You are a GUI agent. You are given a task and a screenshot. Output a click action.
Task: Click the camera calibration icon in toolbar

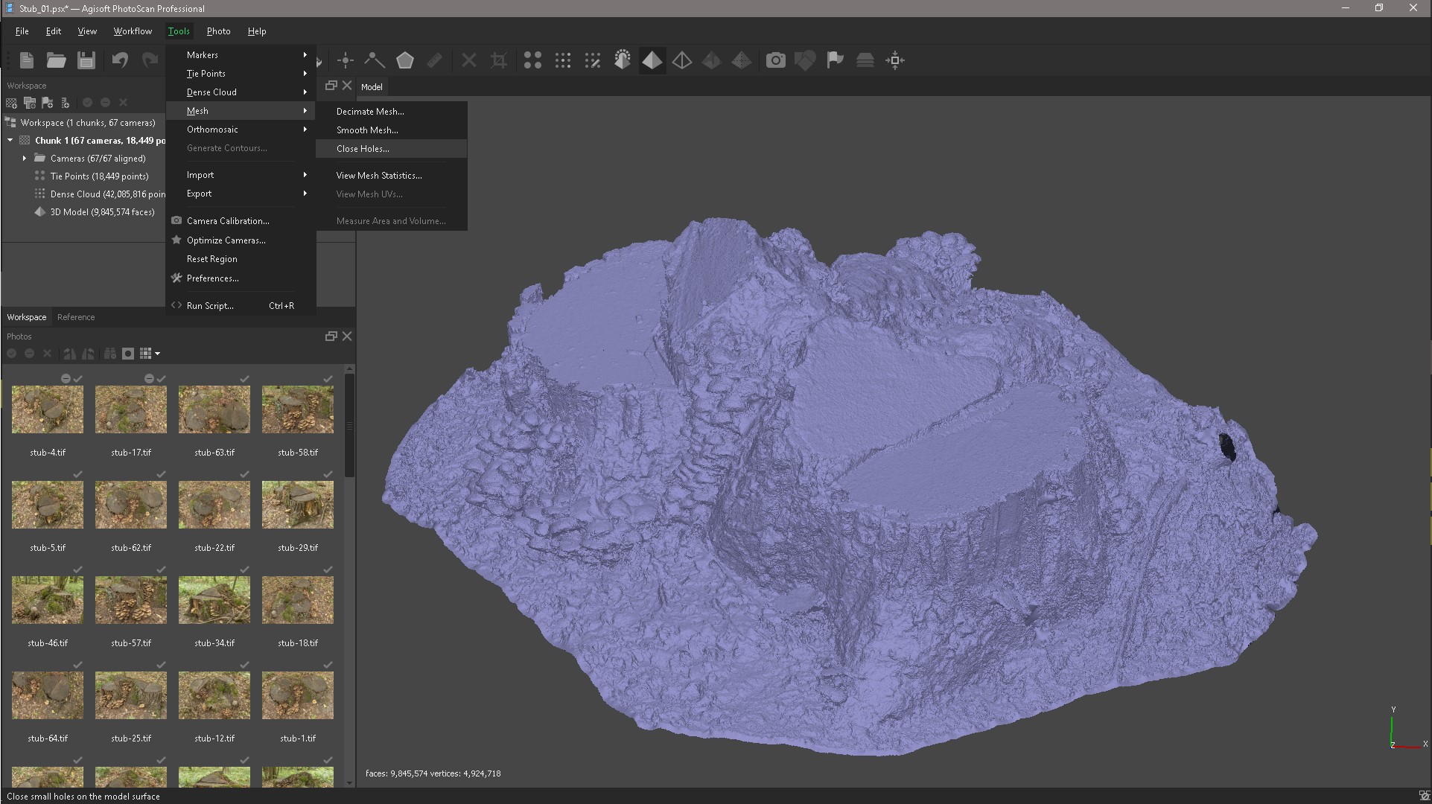tap(776, 60)
